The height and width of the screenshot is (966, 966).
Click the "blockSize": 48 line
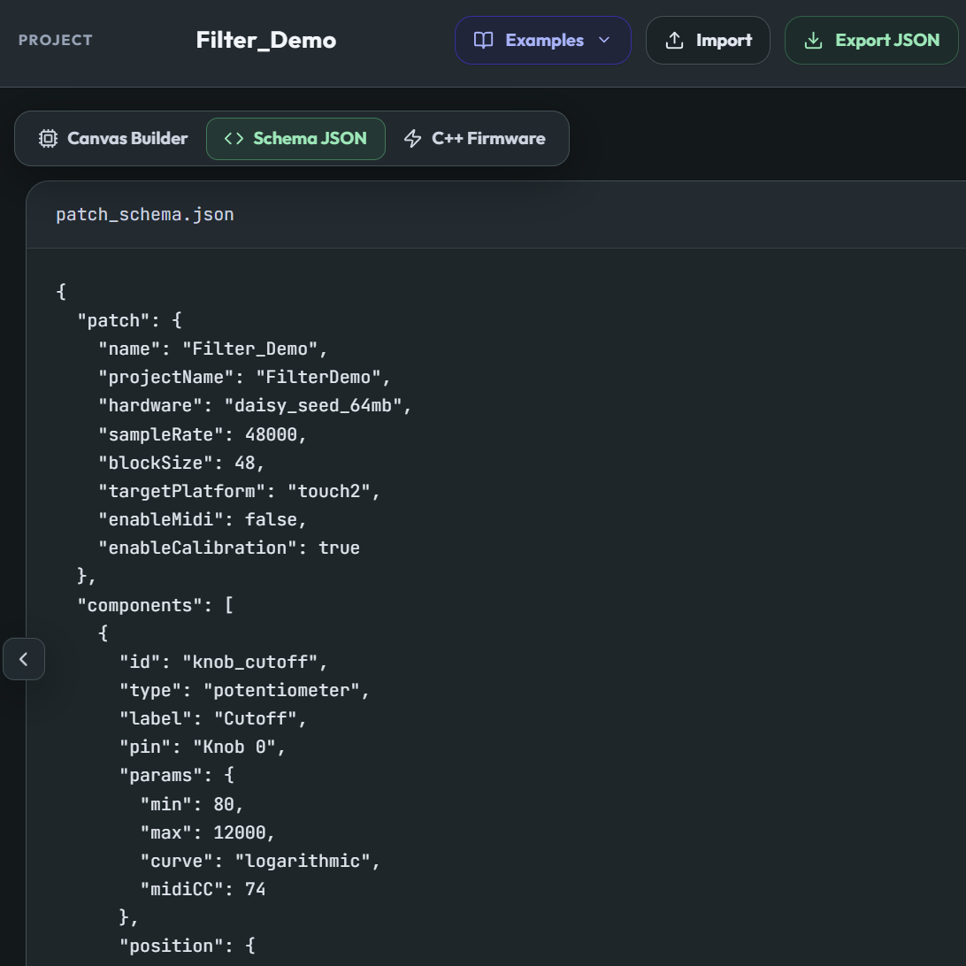coord(181,463)
